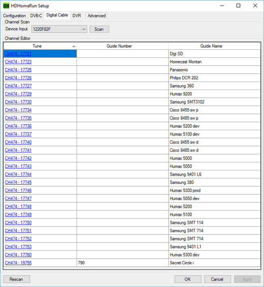Sort by the Guide Number column header

122,46
